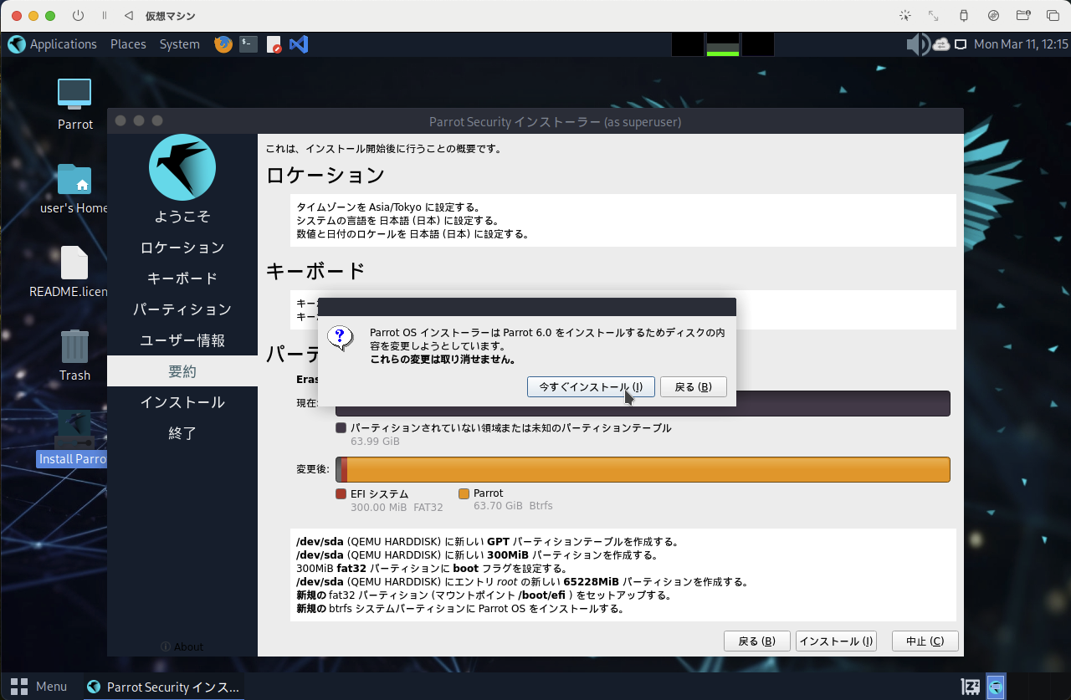
Task: Launch Firefox from the top panel
Action: coord(223,44)
